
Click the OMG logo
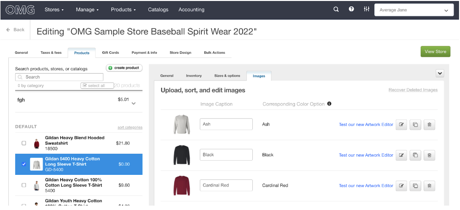click(x=20, y=10)
